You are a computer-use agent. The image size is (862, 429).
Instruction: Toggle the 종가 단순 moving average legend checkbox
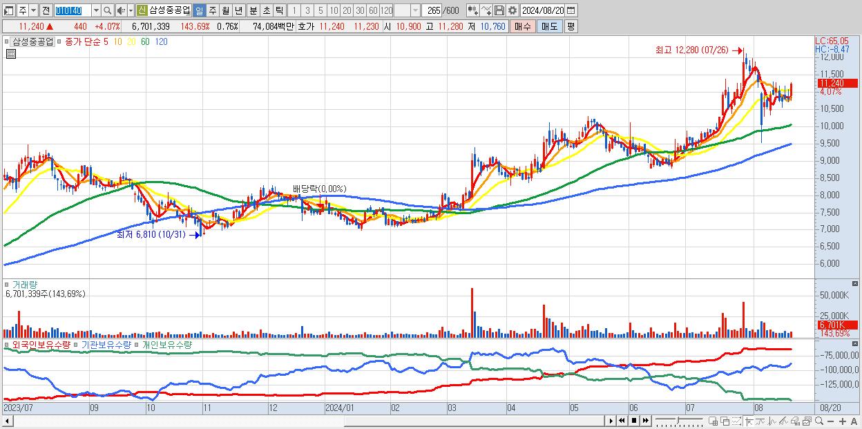[59, 41]
